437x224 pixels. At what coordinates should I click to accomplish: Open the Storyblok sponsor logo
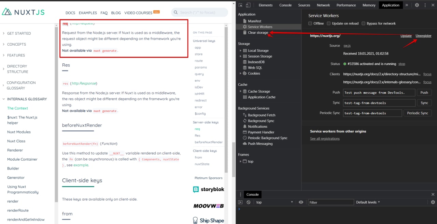pyautogui.click(x=209, y=189)
